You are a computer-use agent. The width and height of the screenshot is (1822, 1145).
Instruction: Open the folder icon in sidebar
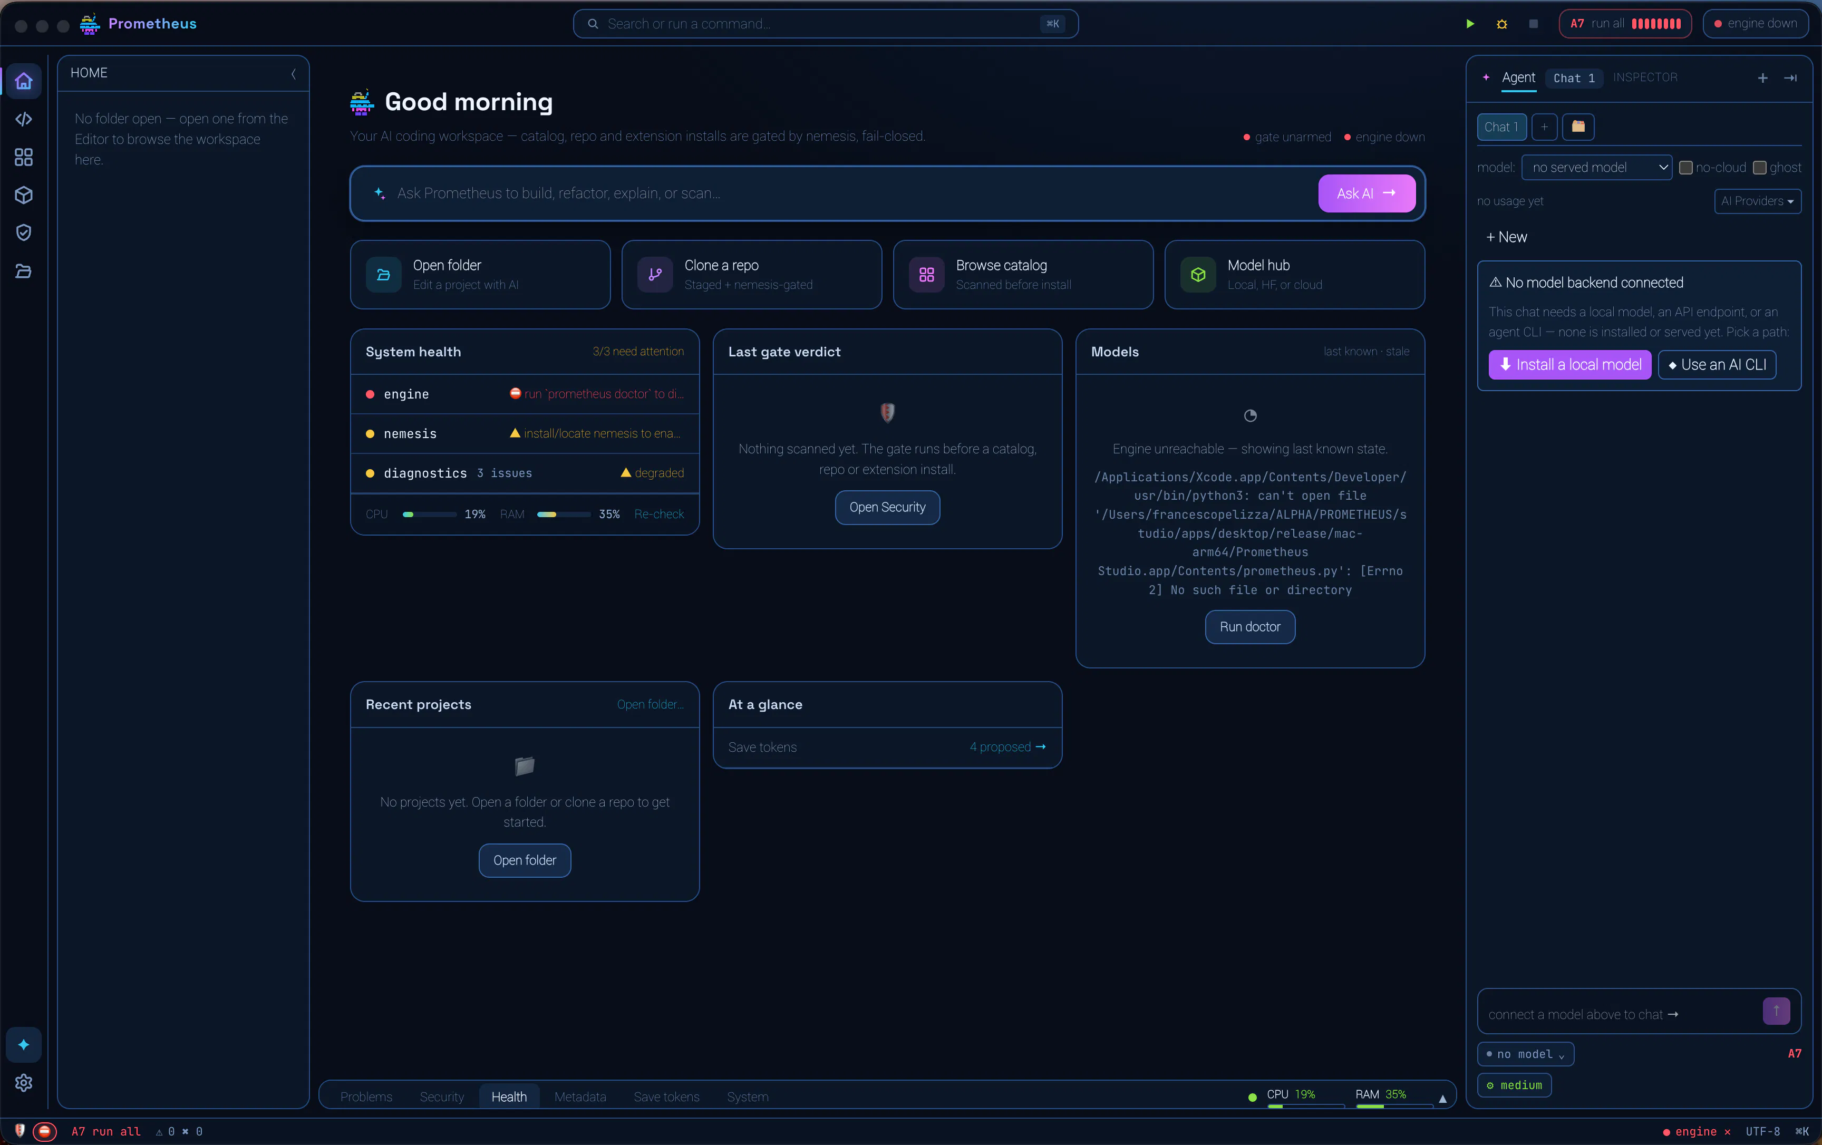pos(23,271)
